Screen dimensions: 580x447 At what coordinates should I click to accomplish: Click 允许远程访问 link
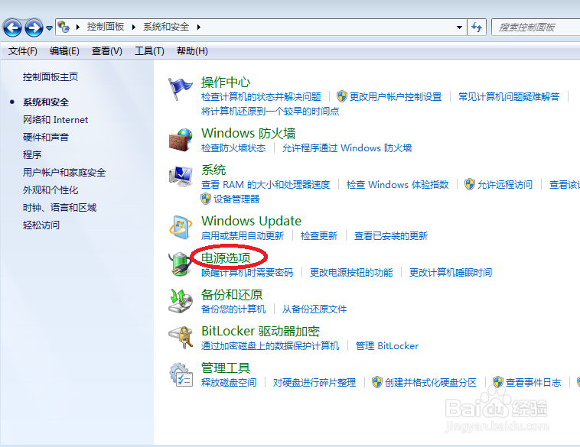(505, 185)
